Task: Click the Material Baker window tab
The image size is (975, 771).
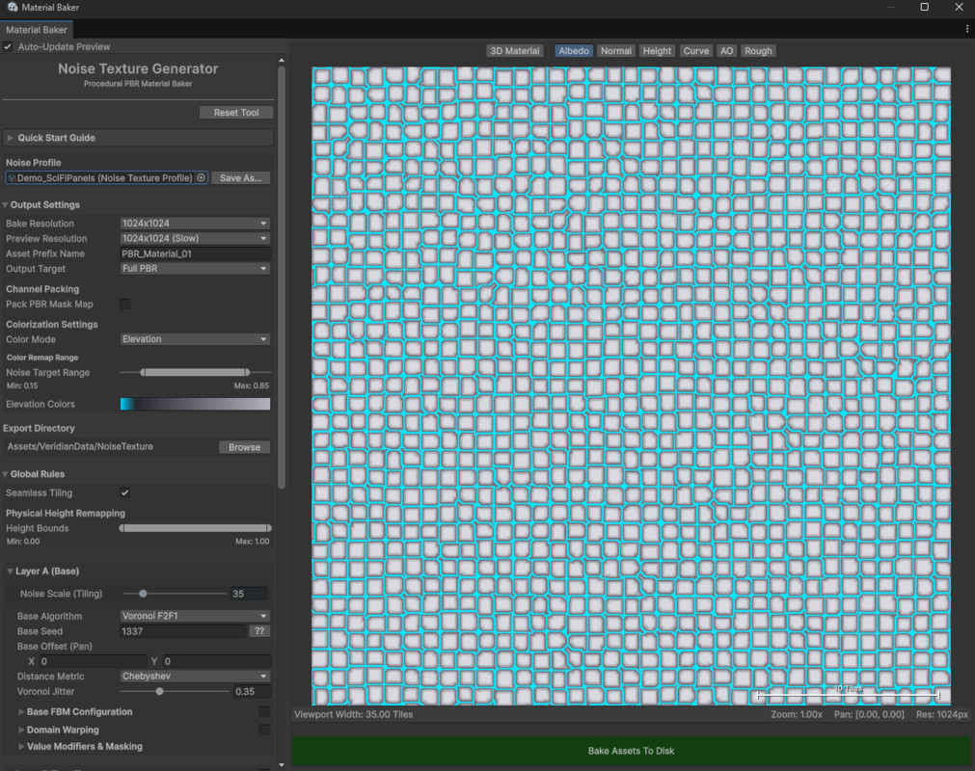Action: pos(36,30)
